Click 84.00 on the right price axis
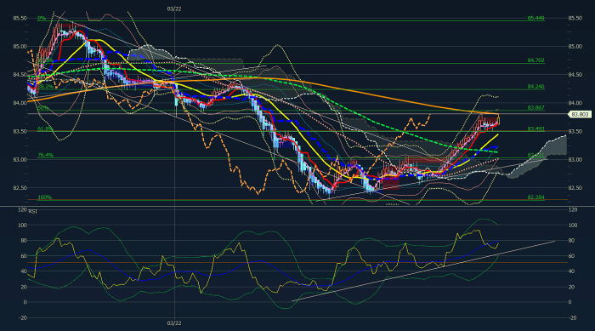Image resolution: width=595 pixels, height=331 pixels. click(575, 103)
